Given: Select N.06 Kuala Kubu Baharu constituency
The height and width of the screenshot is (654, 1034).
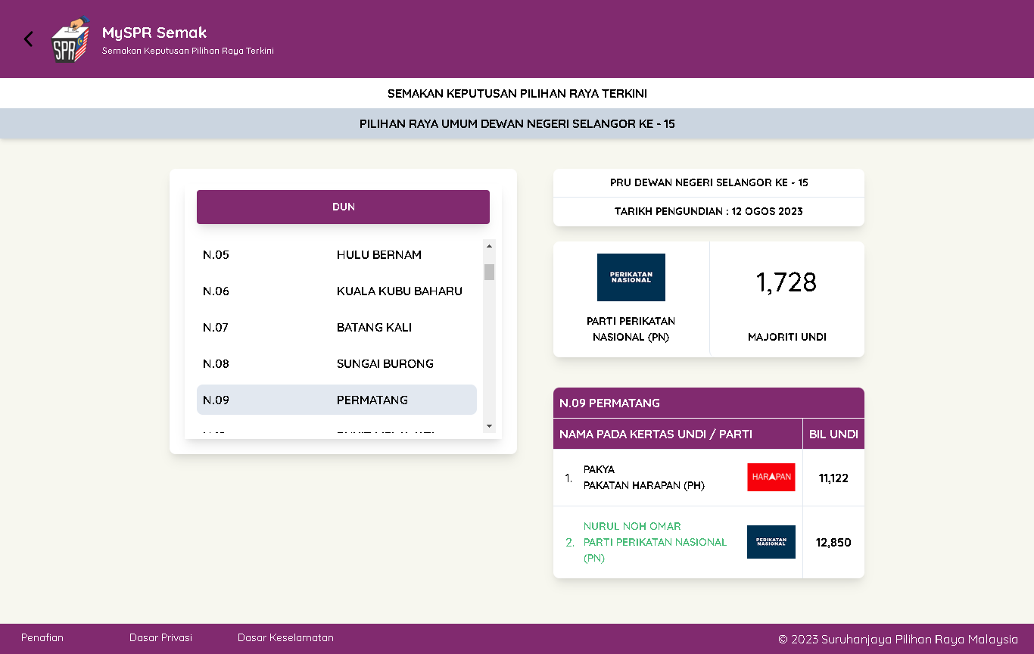Looking at the screenshot, I should pyautogui.click(x=337, y=291).
